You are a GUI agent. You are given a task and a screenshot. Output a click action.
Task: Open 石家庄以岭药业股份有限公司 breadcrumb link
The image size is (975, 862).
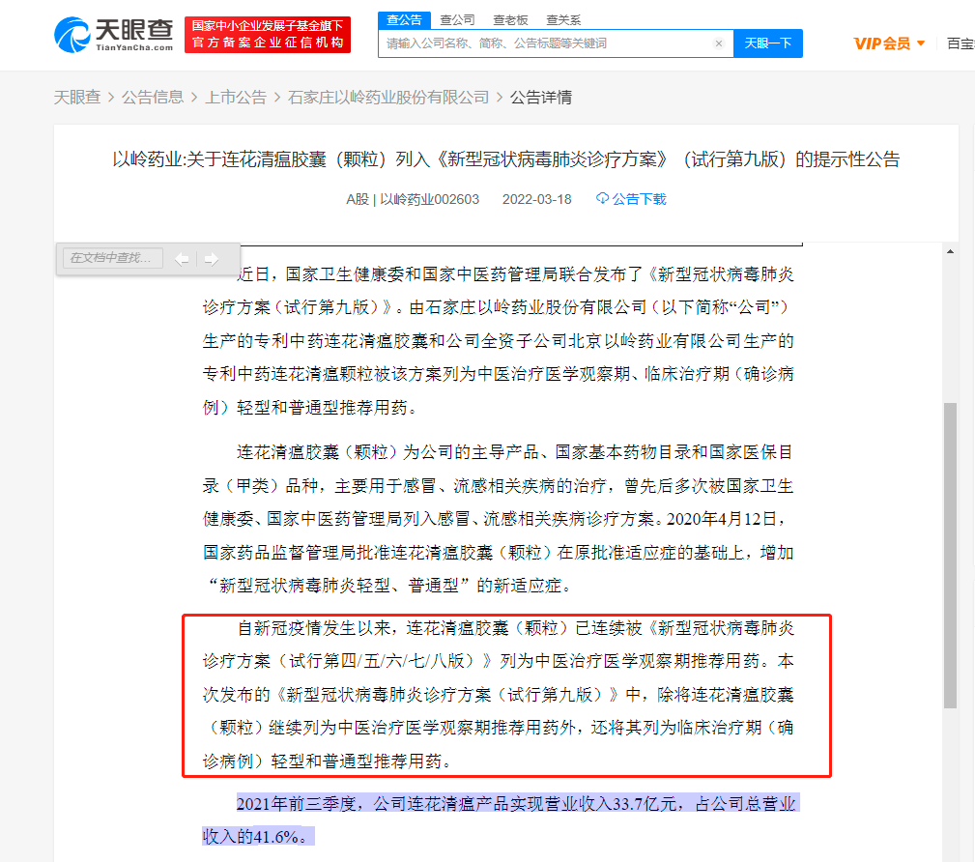(x=388, y=98)
